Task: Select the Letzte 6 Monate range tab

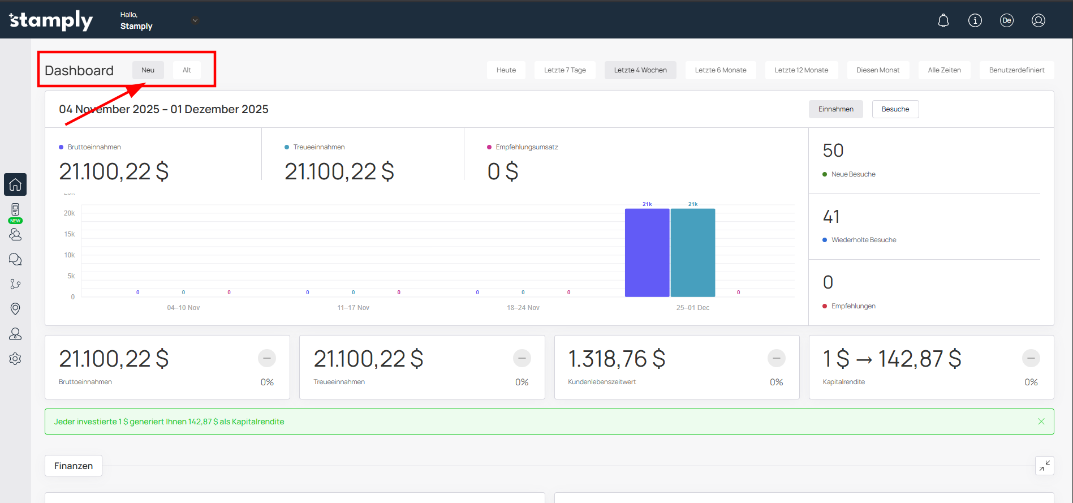Action: click(720, 70)
